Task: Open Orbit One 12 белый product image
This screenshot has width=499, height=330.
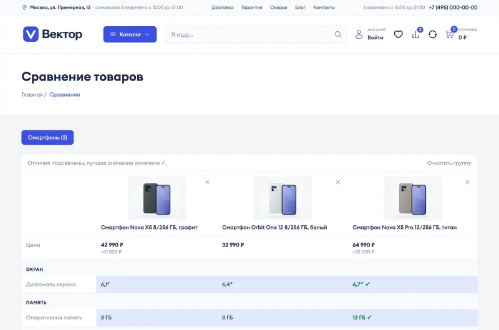Action: pos(283,198)
